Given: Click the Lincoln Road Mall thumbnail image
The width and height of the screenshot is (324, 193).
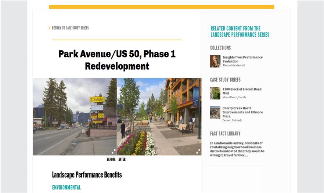Looking at the screenshot, I should click(x=215, y=93).
